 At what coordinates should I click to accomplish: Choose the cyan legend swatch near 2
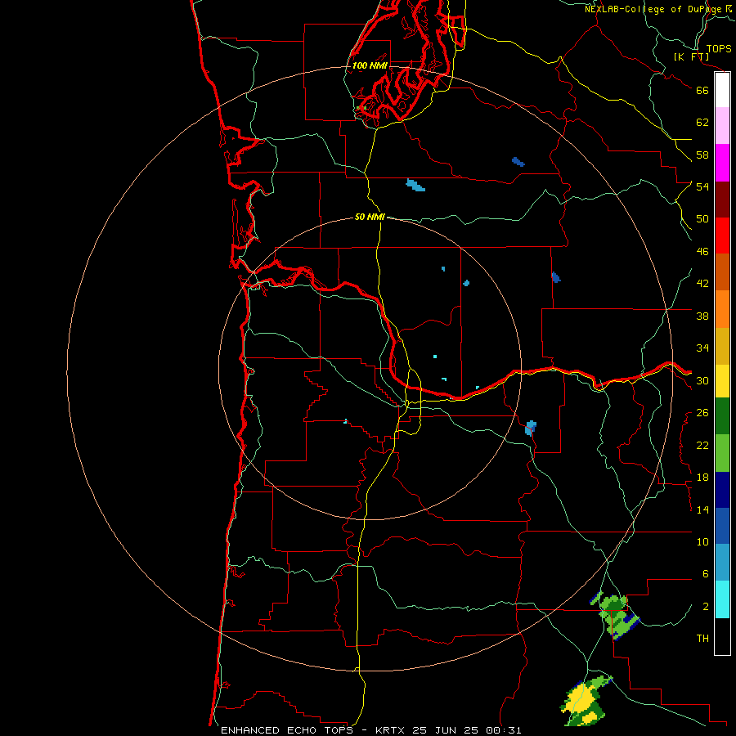click(x=722, y=599)
